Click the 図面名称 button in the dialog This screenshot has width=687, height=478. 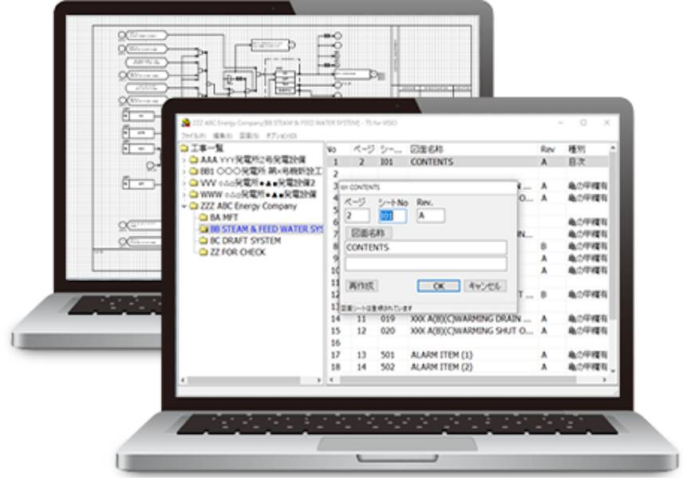[x=368, y=233]
